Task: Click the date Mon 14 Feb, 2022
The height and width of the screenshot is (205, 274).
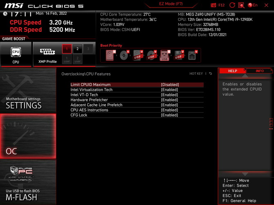Action: [x=51, y=13]
